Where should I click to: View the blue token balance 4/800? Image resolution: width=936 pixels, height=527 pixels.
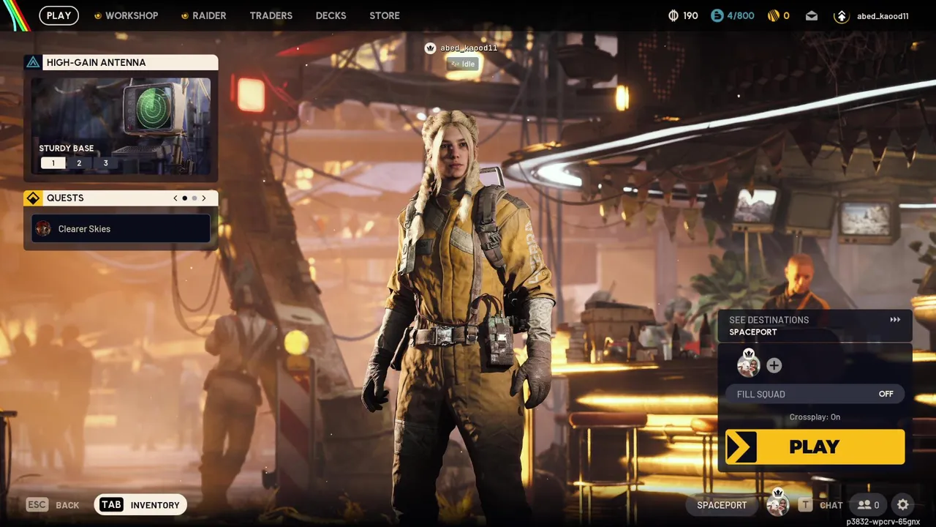pyautogui.click(x=732, y=15)
